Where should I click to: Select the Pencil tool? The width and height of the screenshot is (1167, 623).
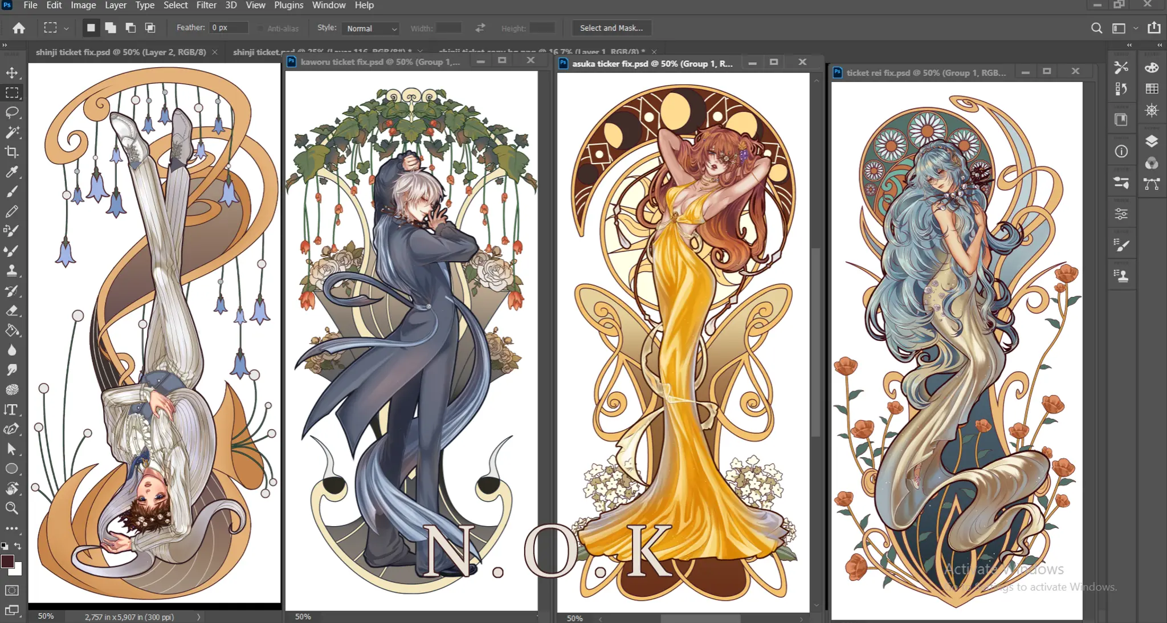point(12,211)
